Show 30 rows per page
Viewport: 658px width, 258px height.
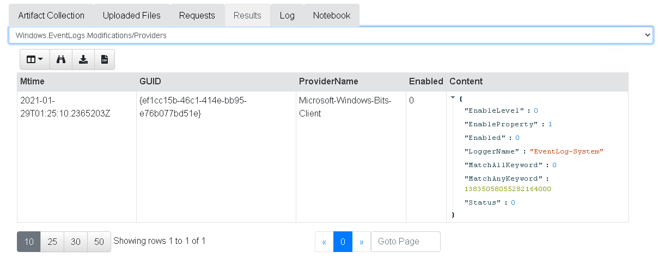click(x=76, y=242)
